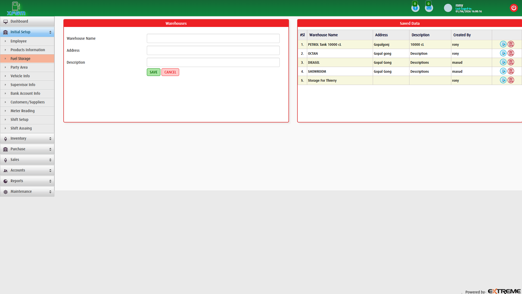Expand the Reports section
The height and width of the screenshot is (294, 522).
27,181
